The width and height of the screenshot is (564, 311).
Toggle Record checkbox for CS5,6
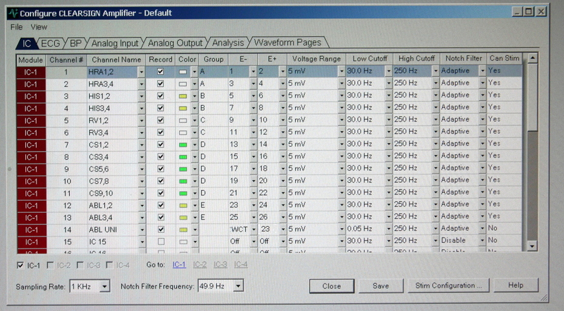click(x=161, y=169)
